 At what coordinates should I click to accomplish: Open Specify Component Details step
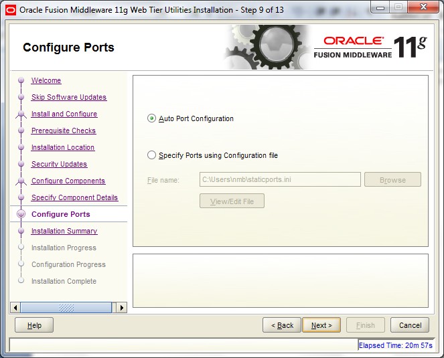(74, 197)
